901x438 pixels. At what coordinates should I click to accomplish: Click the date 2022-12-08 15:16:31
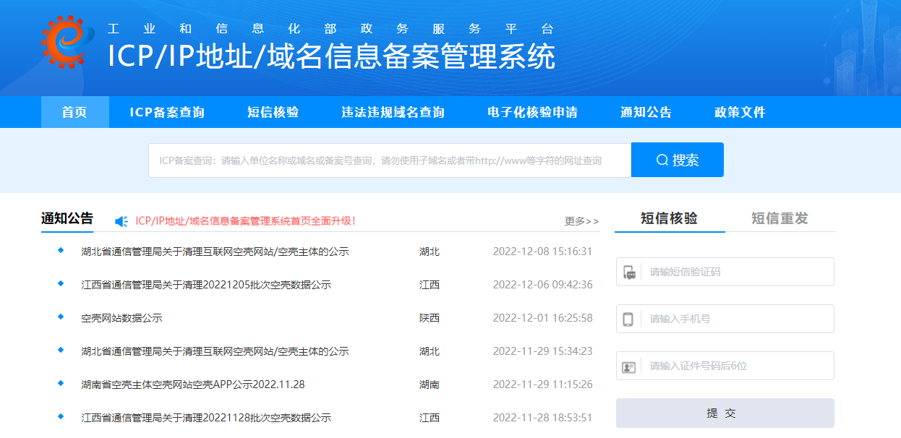coord(543,252)
